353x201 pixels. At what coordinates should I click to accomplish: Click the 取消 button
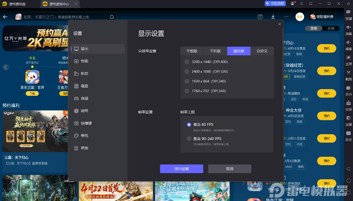click(x=230, y=169)
